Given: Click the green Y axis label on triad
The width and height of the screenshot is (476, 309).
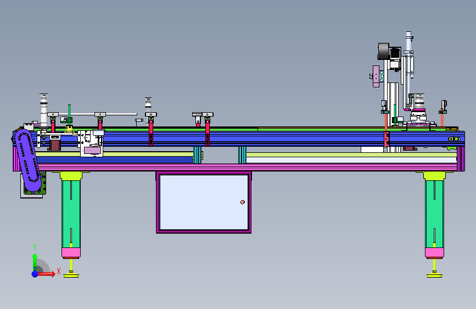Looking at the screenshot, I should pyautogui.click(x=35, y=247).
